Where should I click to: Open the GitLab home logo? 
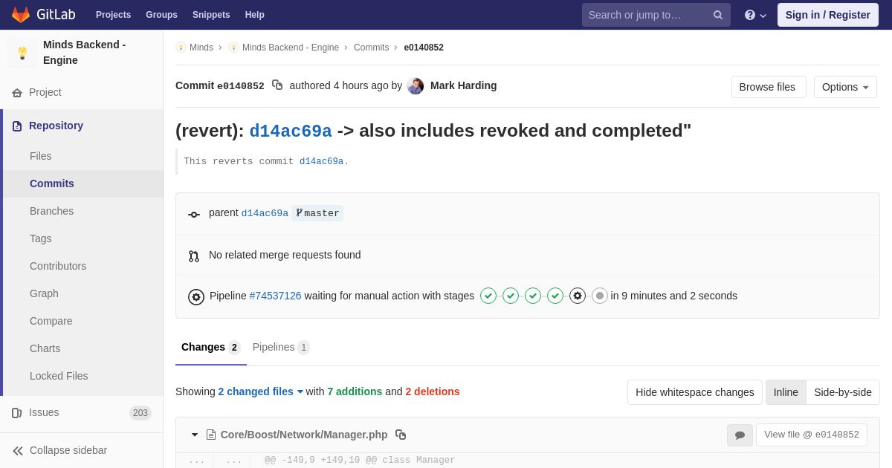(42, 15)
